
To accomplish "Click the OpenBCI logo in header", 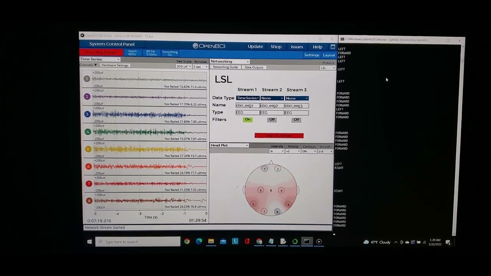I will [x=209, y=46].
